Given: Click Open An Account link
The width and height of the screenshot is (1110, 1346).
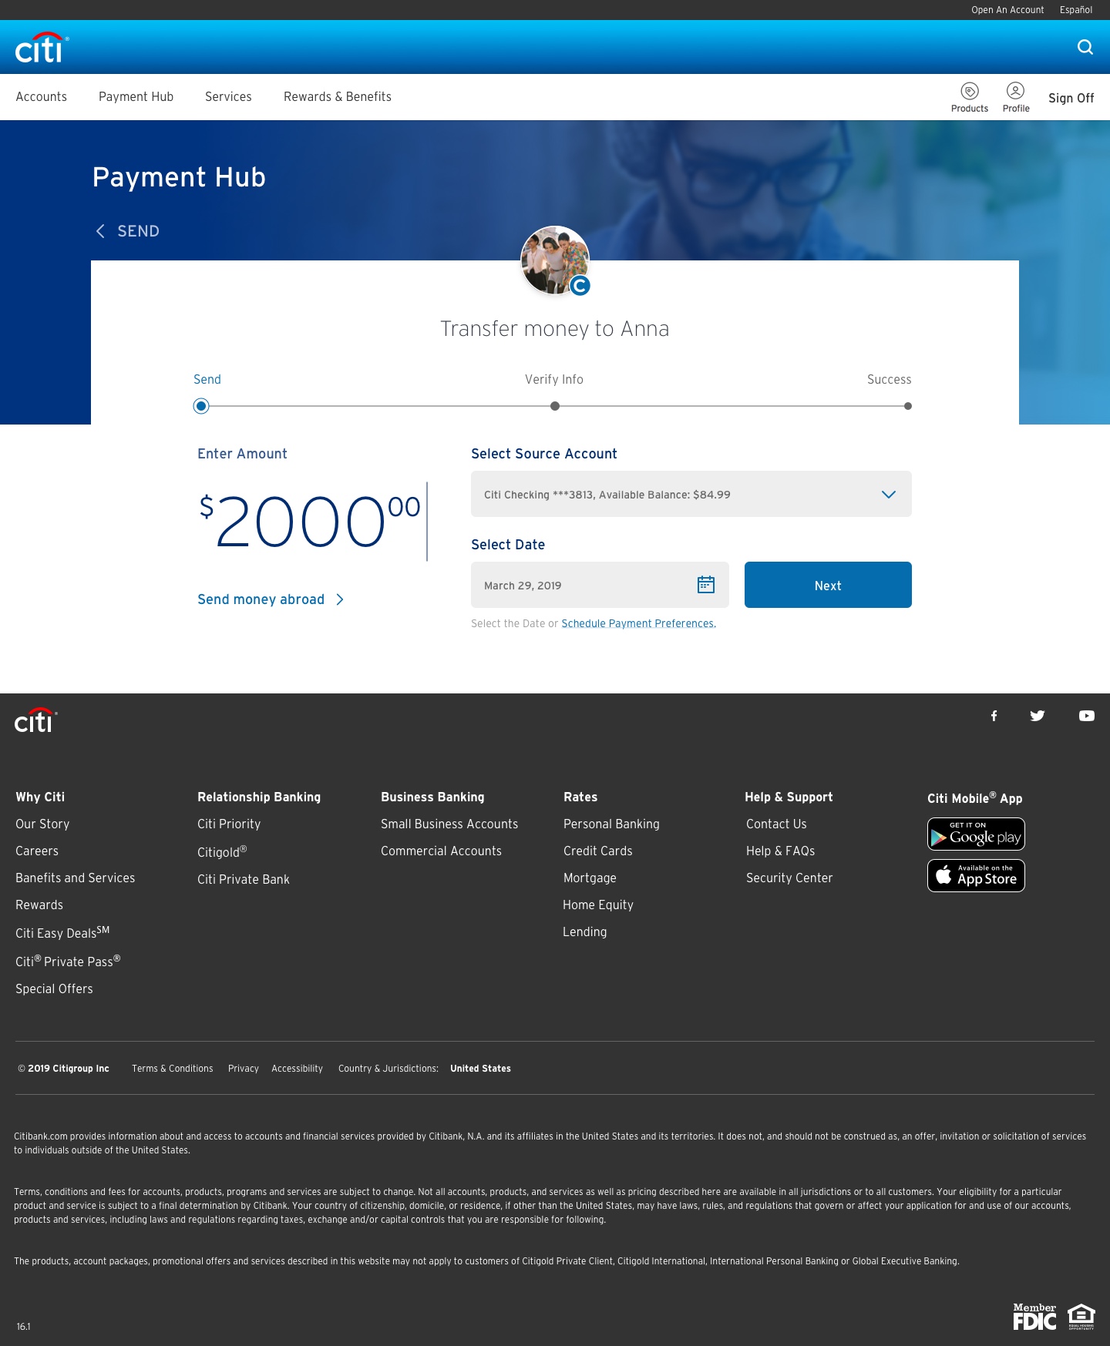Looking at the screenshot, I should click(1007, 10).
